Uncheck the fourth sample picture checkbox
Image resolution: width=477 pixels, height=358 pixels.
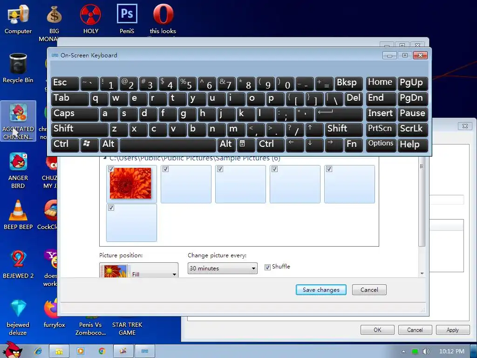(x=274, y=169)
